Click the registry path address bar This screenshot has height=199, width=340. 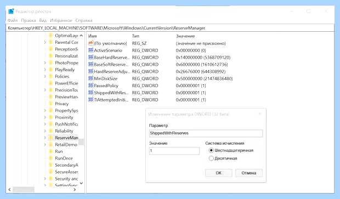coord(170,28)
